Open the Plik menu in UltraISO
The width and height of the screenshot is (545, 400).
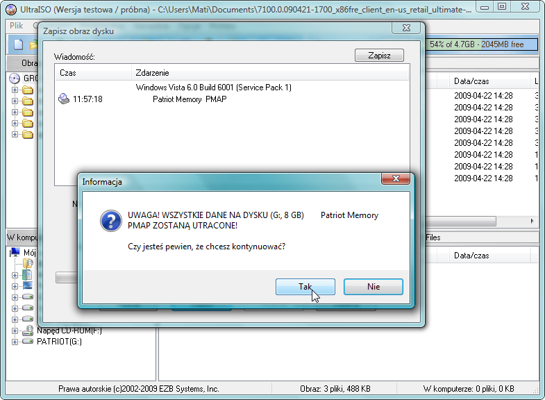pyautogui.click(x=17, y=26)
